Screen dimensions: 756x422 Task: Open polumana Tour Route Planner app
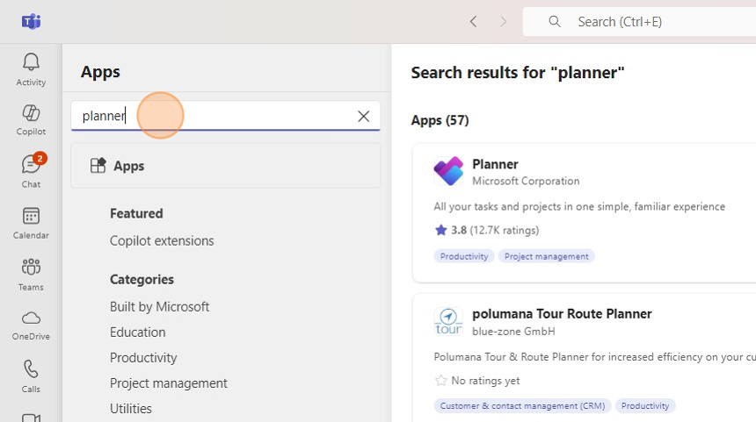click(x=562, y=313)
